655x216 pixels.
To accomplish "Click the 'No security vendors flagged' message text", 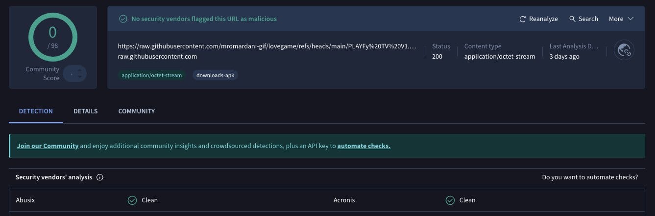I will tap(204, 19).
